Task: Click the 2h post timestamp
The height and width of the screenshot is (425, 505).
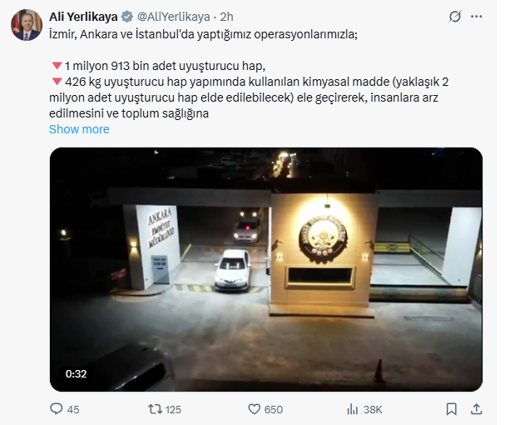Action: click(227, 17)
